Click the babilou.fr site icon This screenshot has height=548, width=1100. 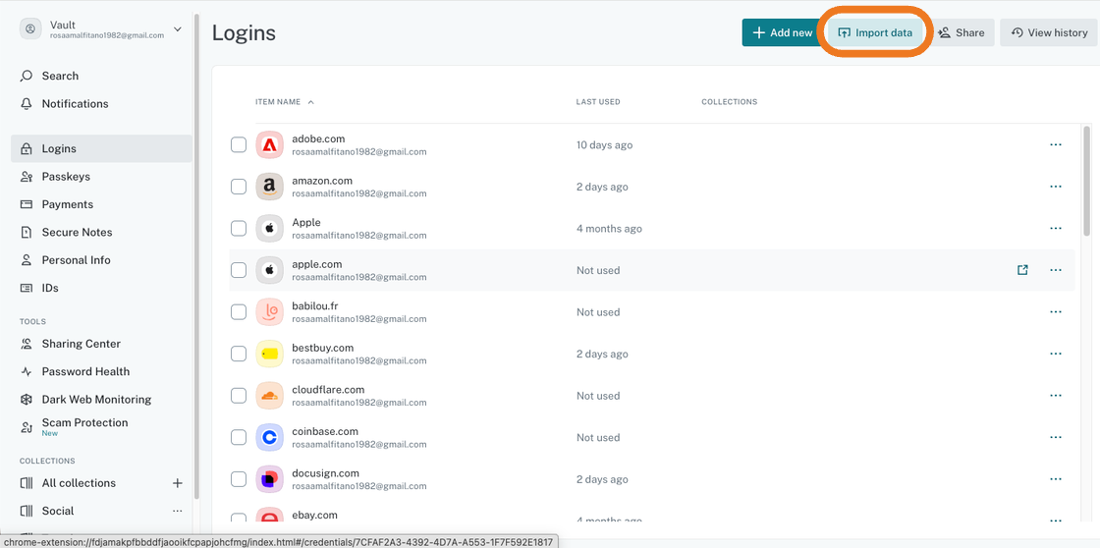tap(269, 312)
